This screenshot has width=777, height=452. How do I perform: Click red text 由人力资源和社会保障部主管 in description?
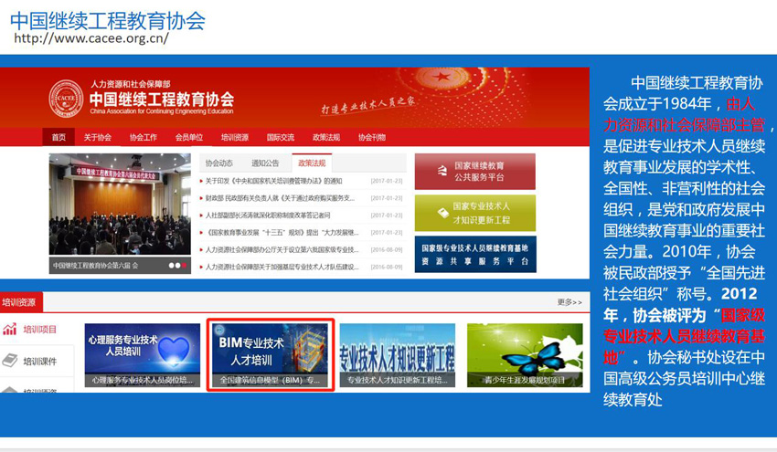pos(684,114)
